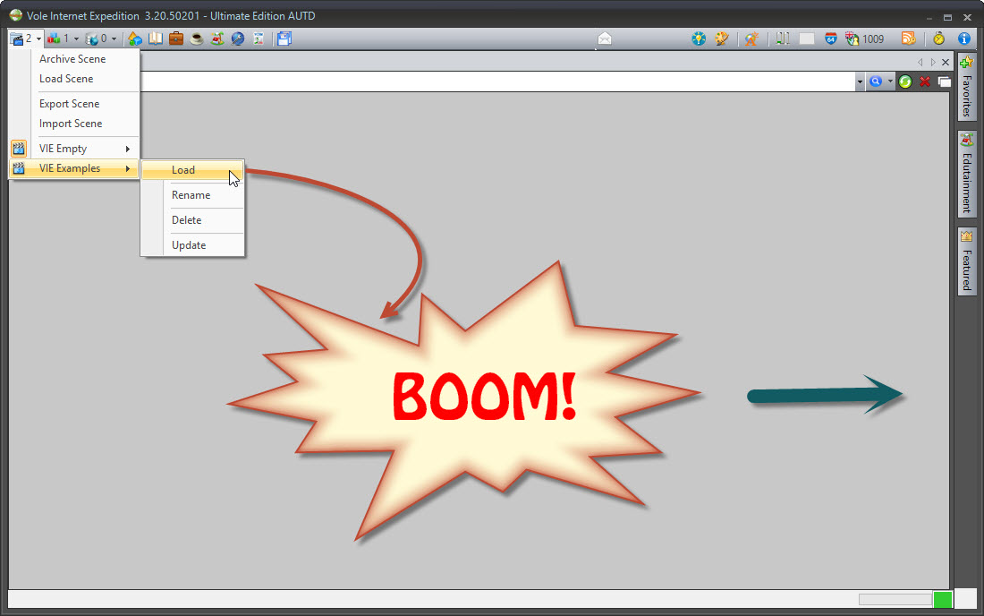Expand the address bar dropdown arrow
Viewport: 984px width, 616px height.
click(860, 81)
